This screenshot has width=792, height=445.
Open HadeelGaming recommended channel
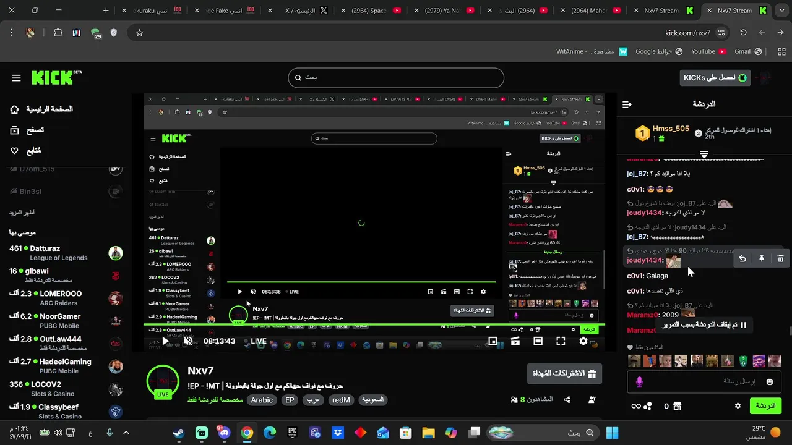(x=66, y=366)
